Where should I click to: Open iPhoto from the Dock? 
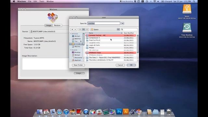click(x=73, y=112)
